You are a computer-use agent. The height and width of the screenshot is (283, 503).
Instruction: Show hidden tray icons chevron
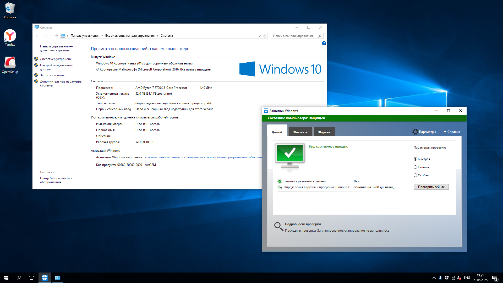coord(434,278)
